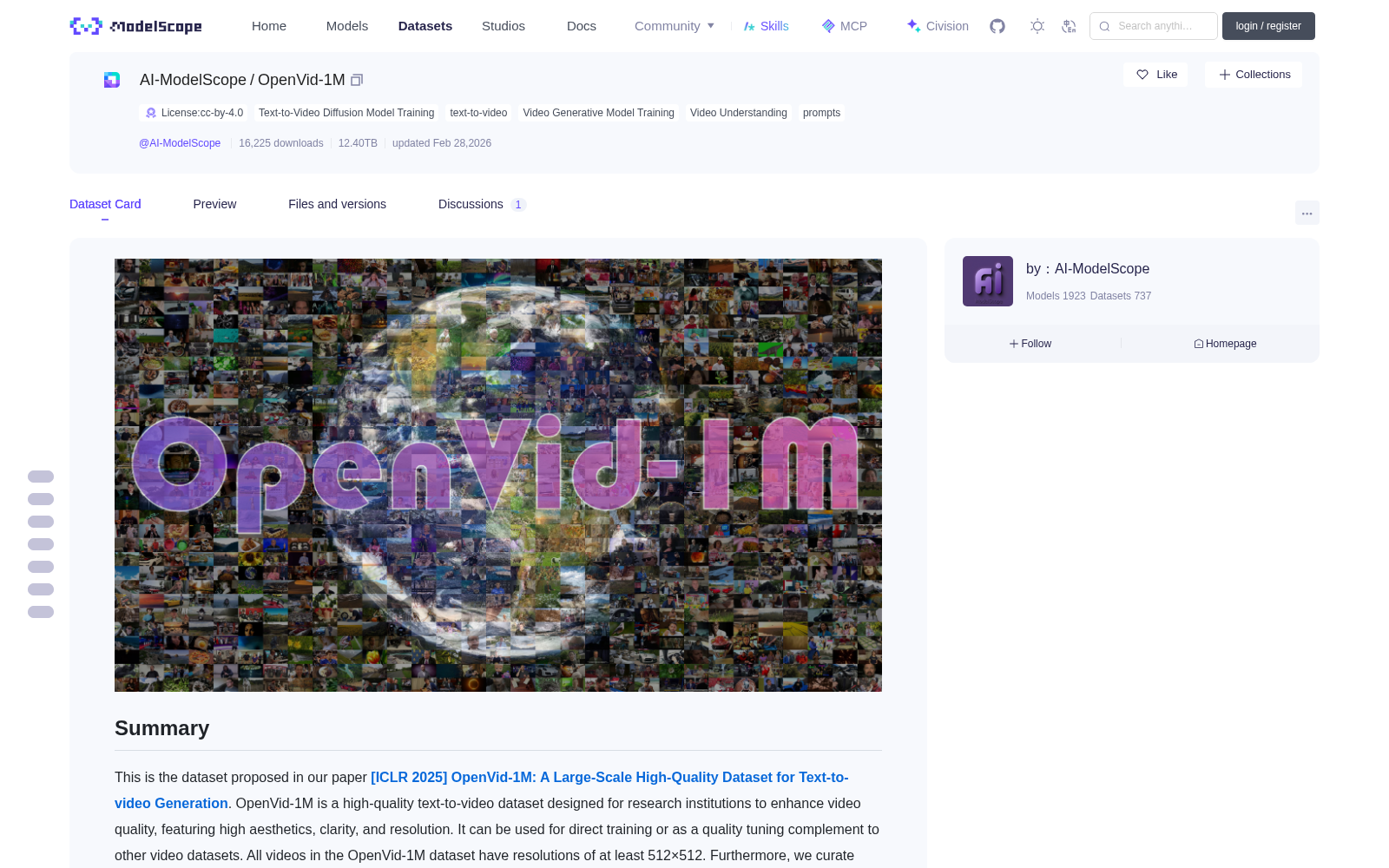Click the AI-ModelScope organization avatar
The width and height of the screenshot is (1389, 868).
988,281
